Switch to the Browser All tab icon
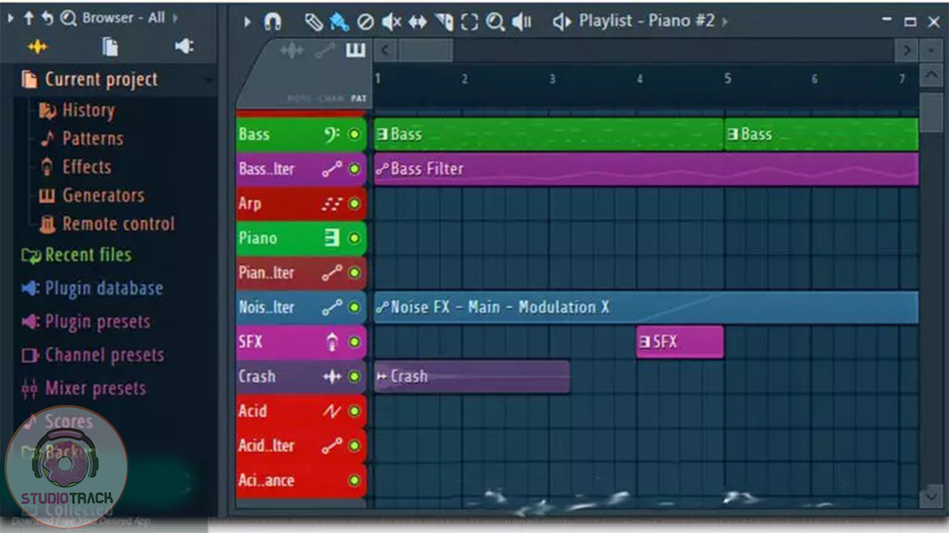The width and height of the screenshot is (949, 533). tap(37, 47)
